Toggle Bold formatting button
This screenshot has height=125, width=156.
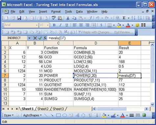coord(54,25)
